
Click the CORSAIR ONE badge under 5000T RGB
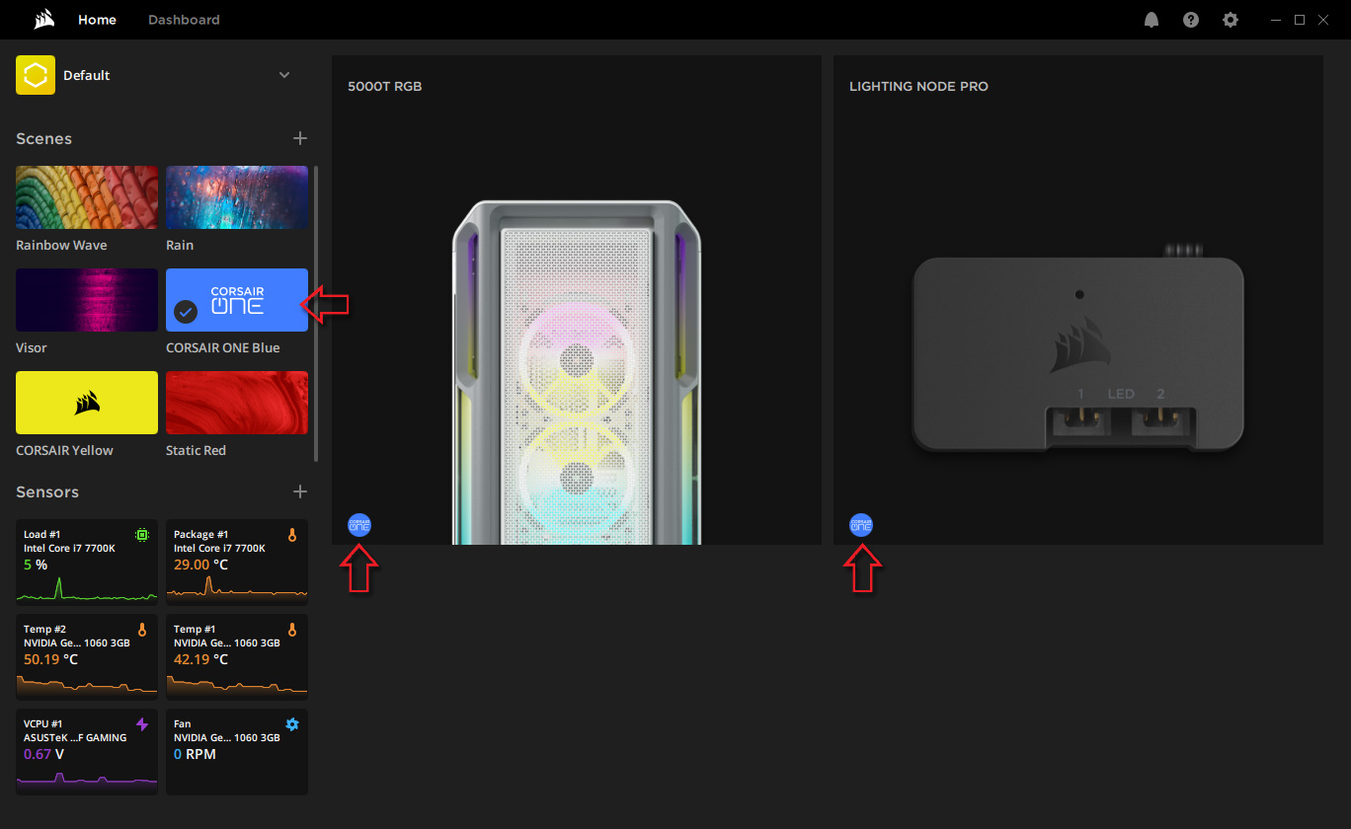(x=359, y=525)
